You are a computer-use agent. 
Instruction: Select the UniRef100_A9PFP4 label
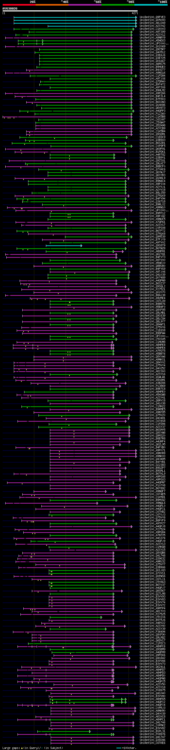coord(152,608)
